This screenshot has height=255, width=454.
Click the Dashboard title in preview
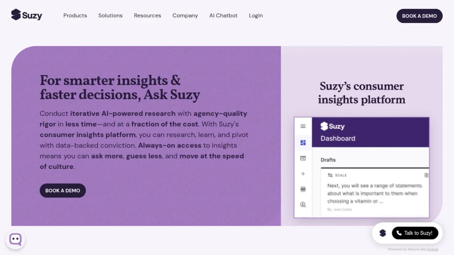[x=338, y=138]
